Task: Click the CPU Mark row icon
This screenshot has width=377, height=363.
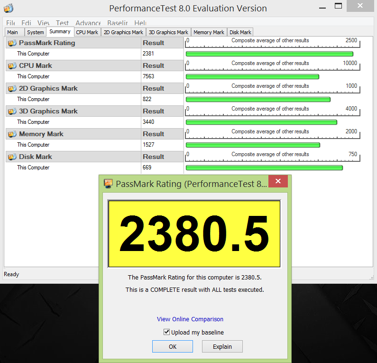Action: tap(12, 65)
